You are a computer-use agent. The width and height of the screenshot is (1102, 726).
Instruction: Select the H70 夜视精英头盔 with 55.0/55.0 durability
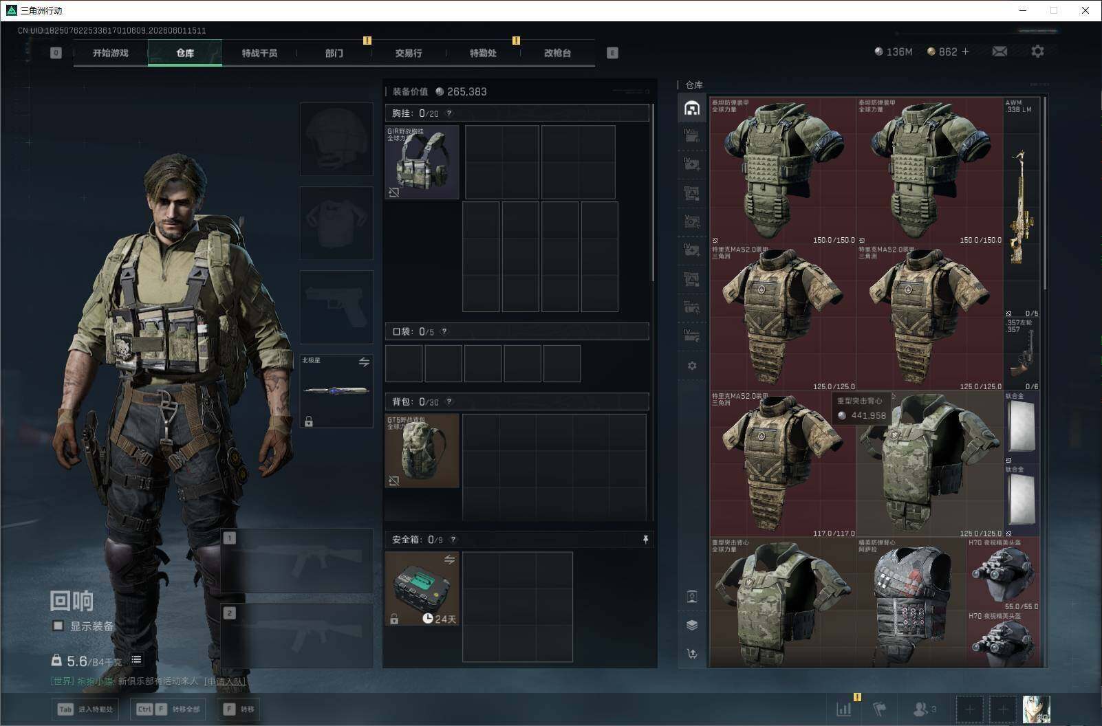pyautogui.click(x=1003, y=575)
